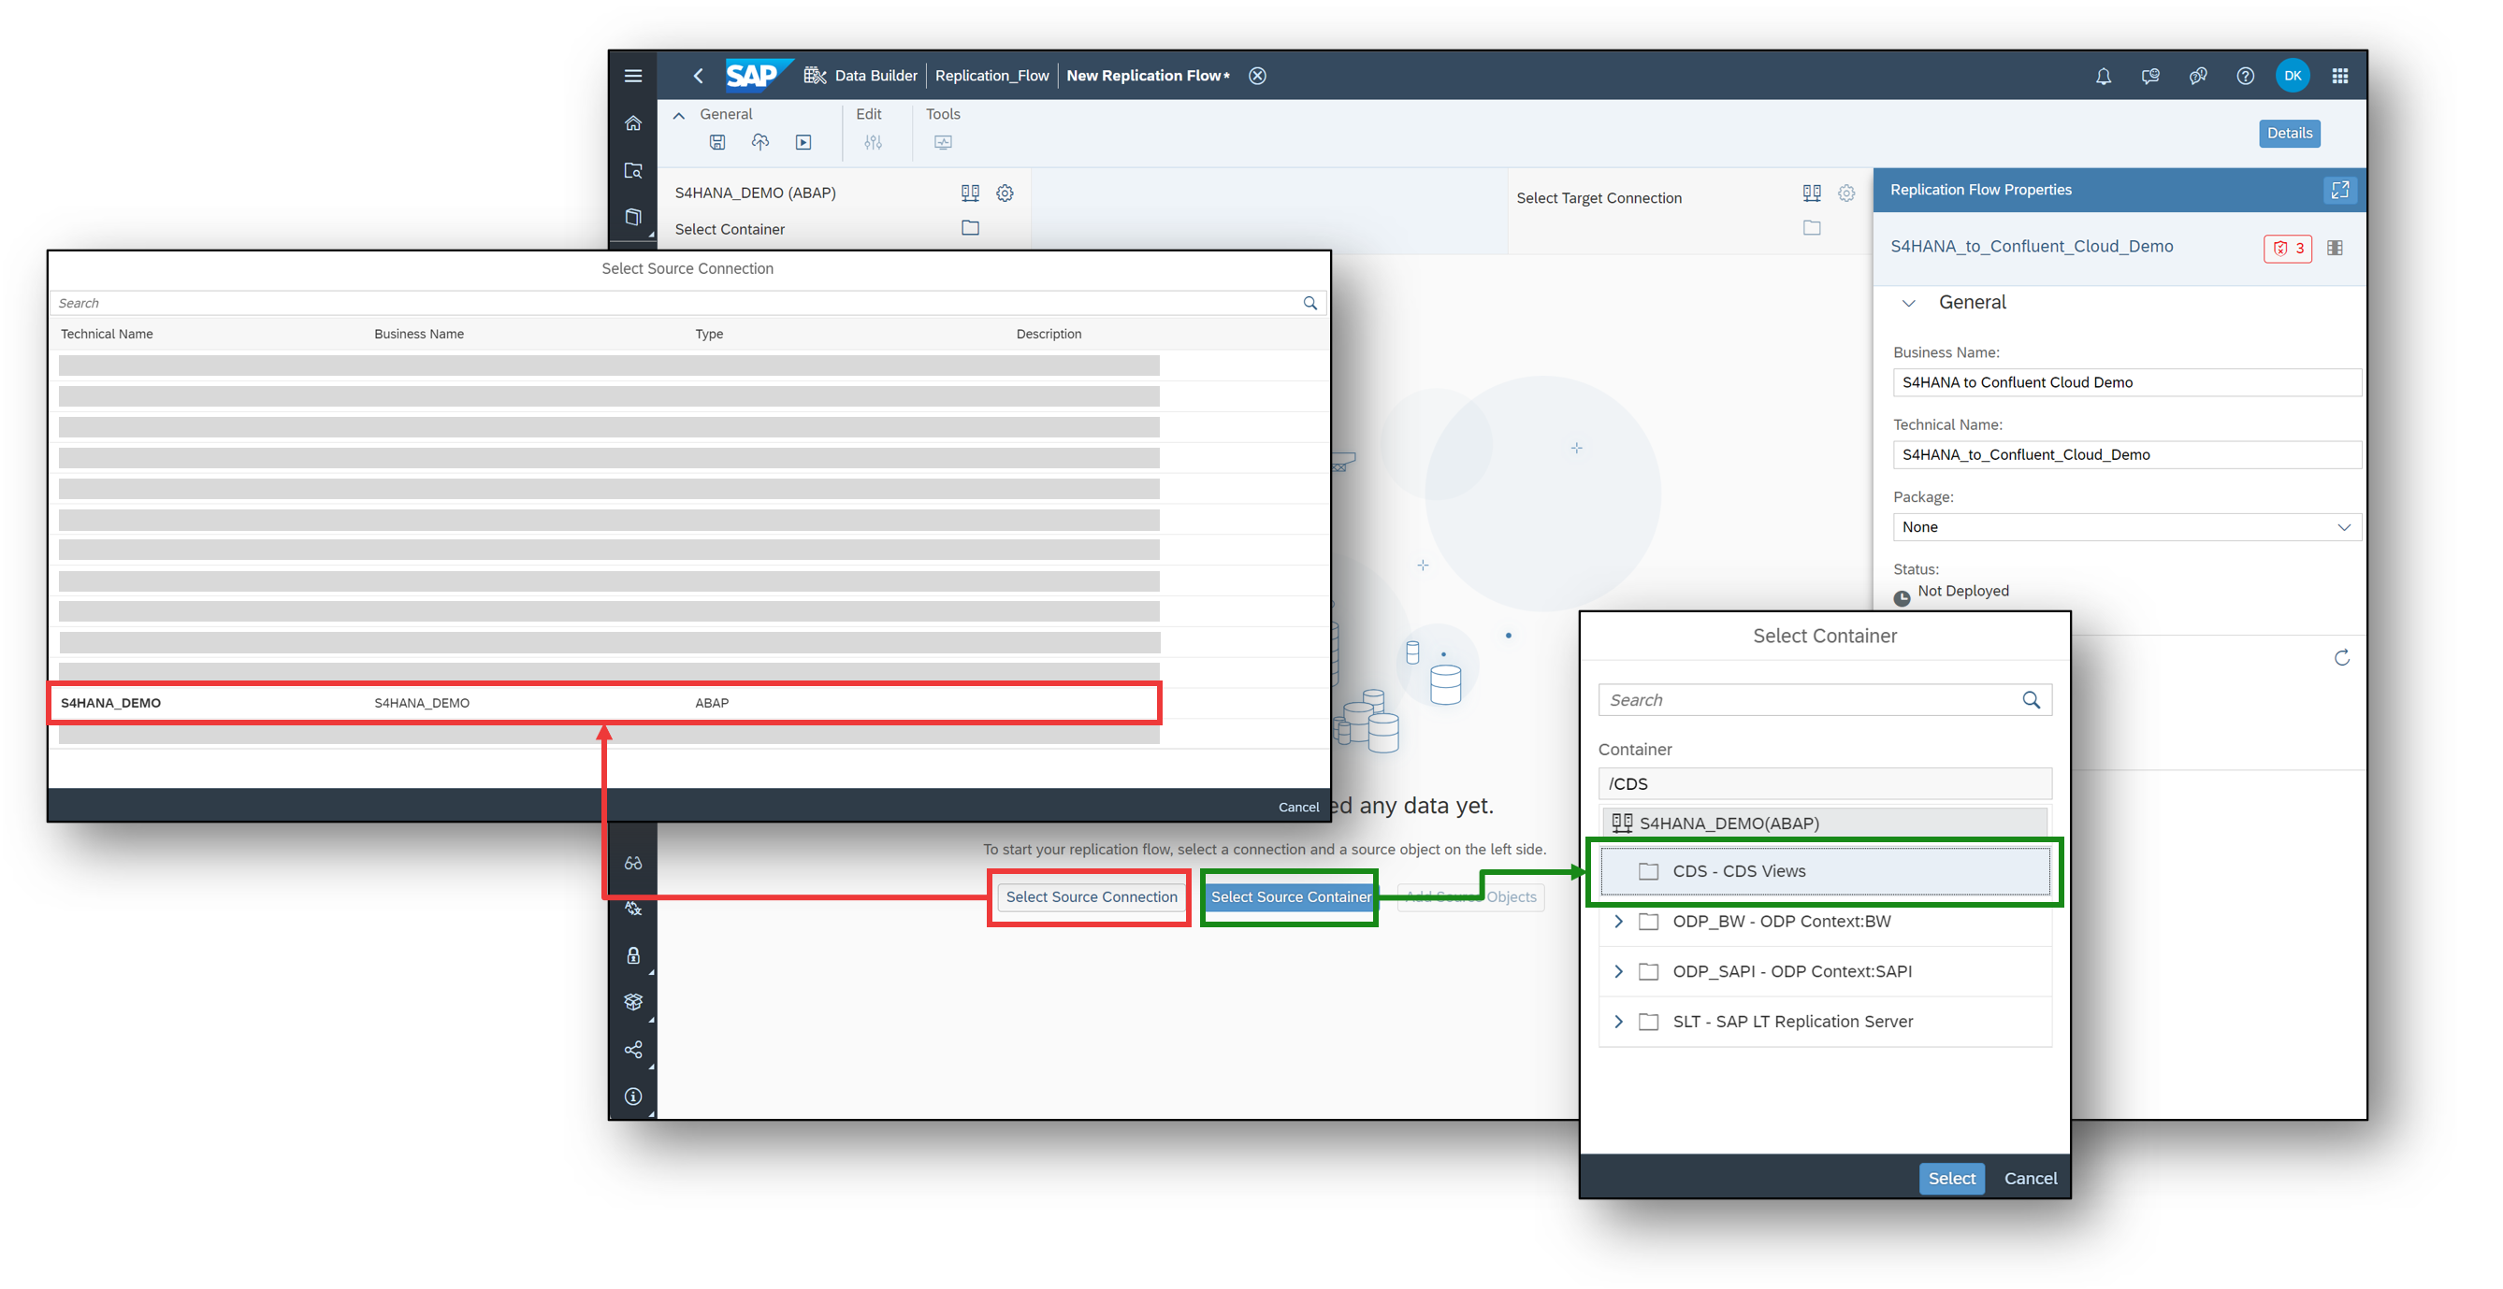Click the run icon in toolbar
Image resolution: width=2503 pixels, height=1289 pixels.
tap(803, 143)
